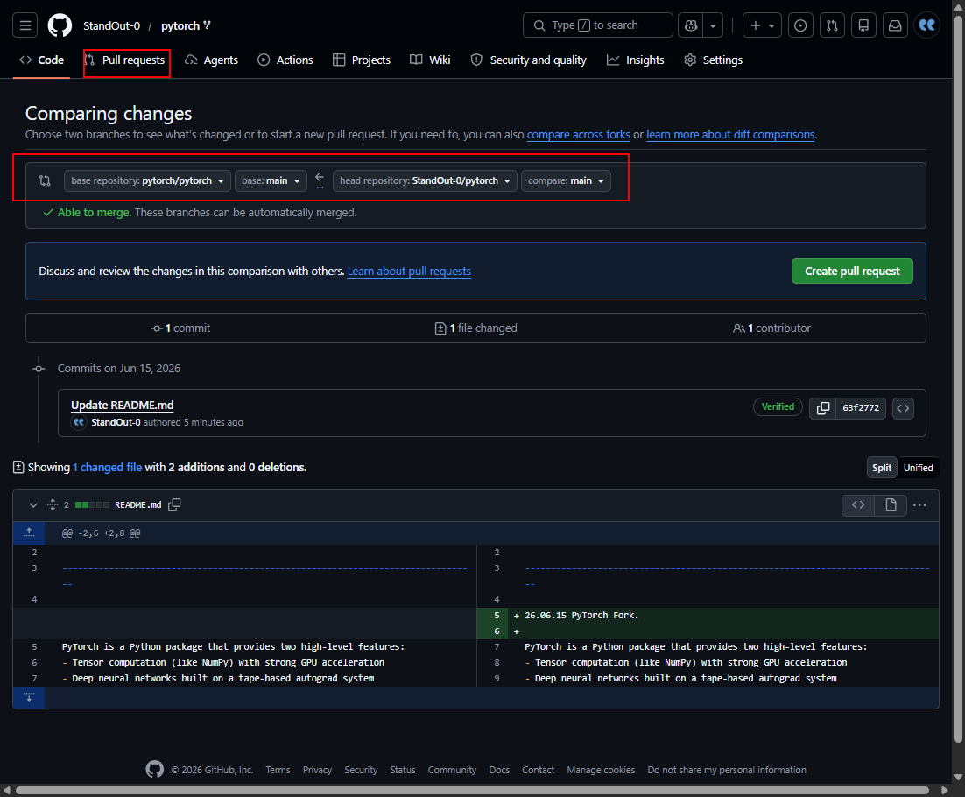This screenshot has width=965, height=797.
Task: Click the 1 contributor summary
Action: click(771, 328)
